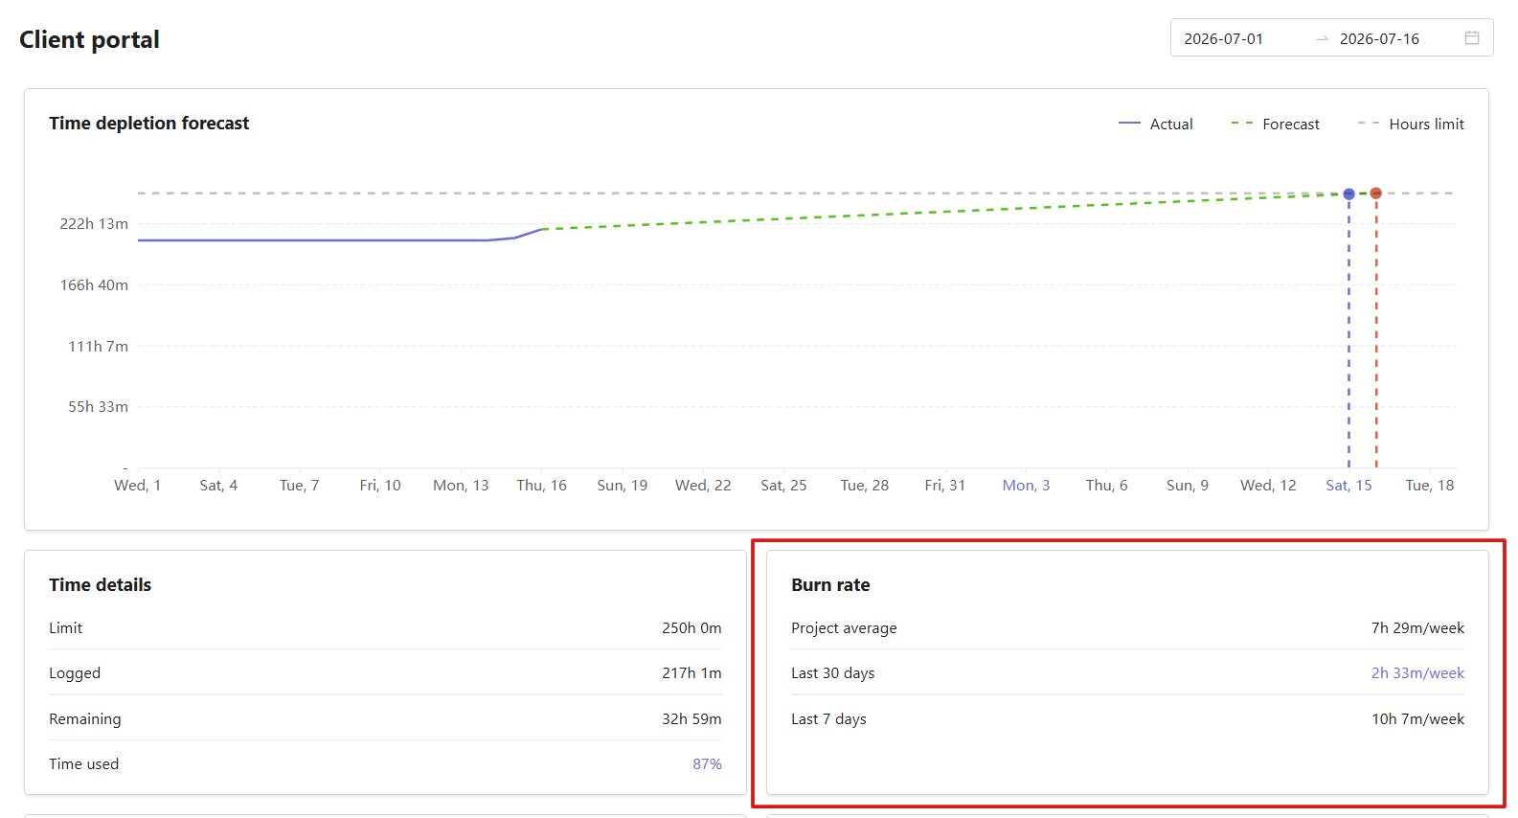Toggle the Forecast series in the legend
The height and width of the screenshot is (818, 1518).
tap(1275, 124)
